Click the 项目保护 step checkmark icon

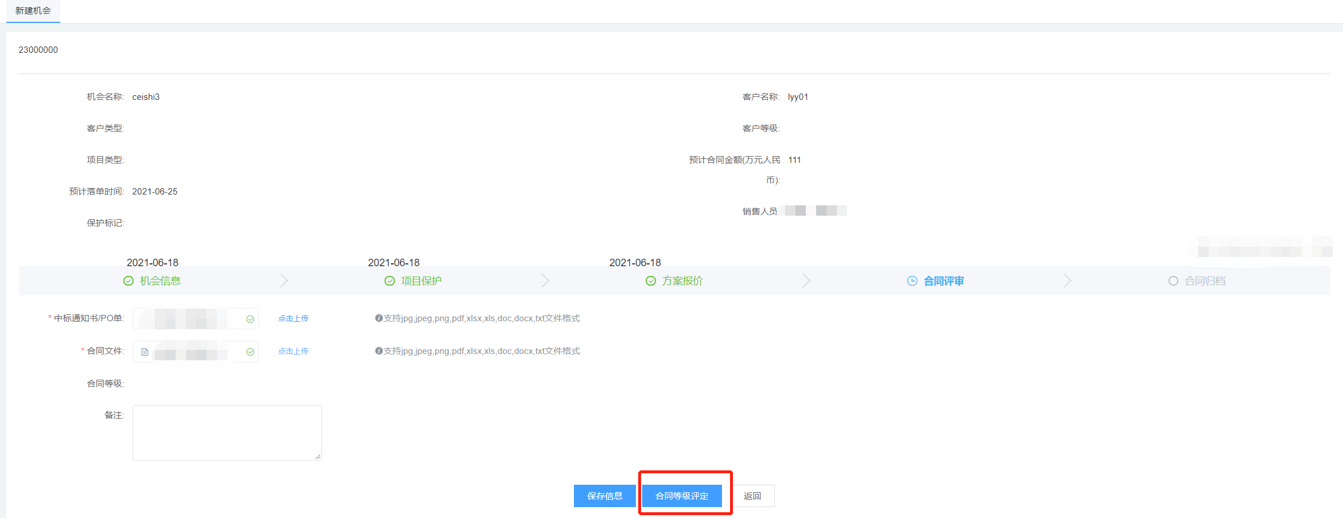point(390,281)
